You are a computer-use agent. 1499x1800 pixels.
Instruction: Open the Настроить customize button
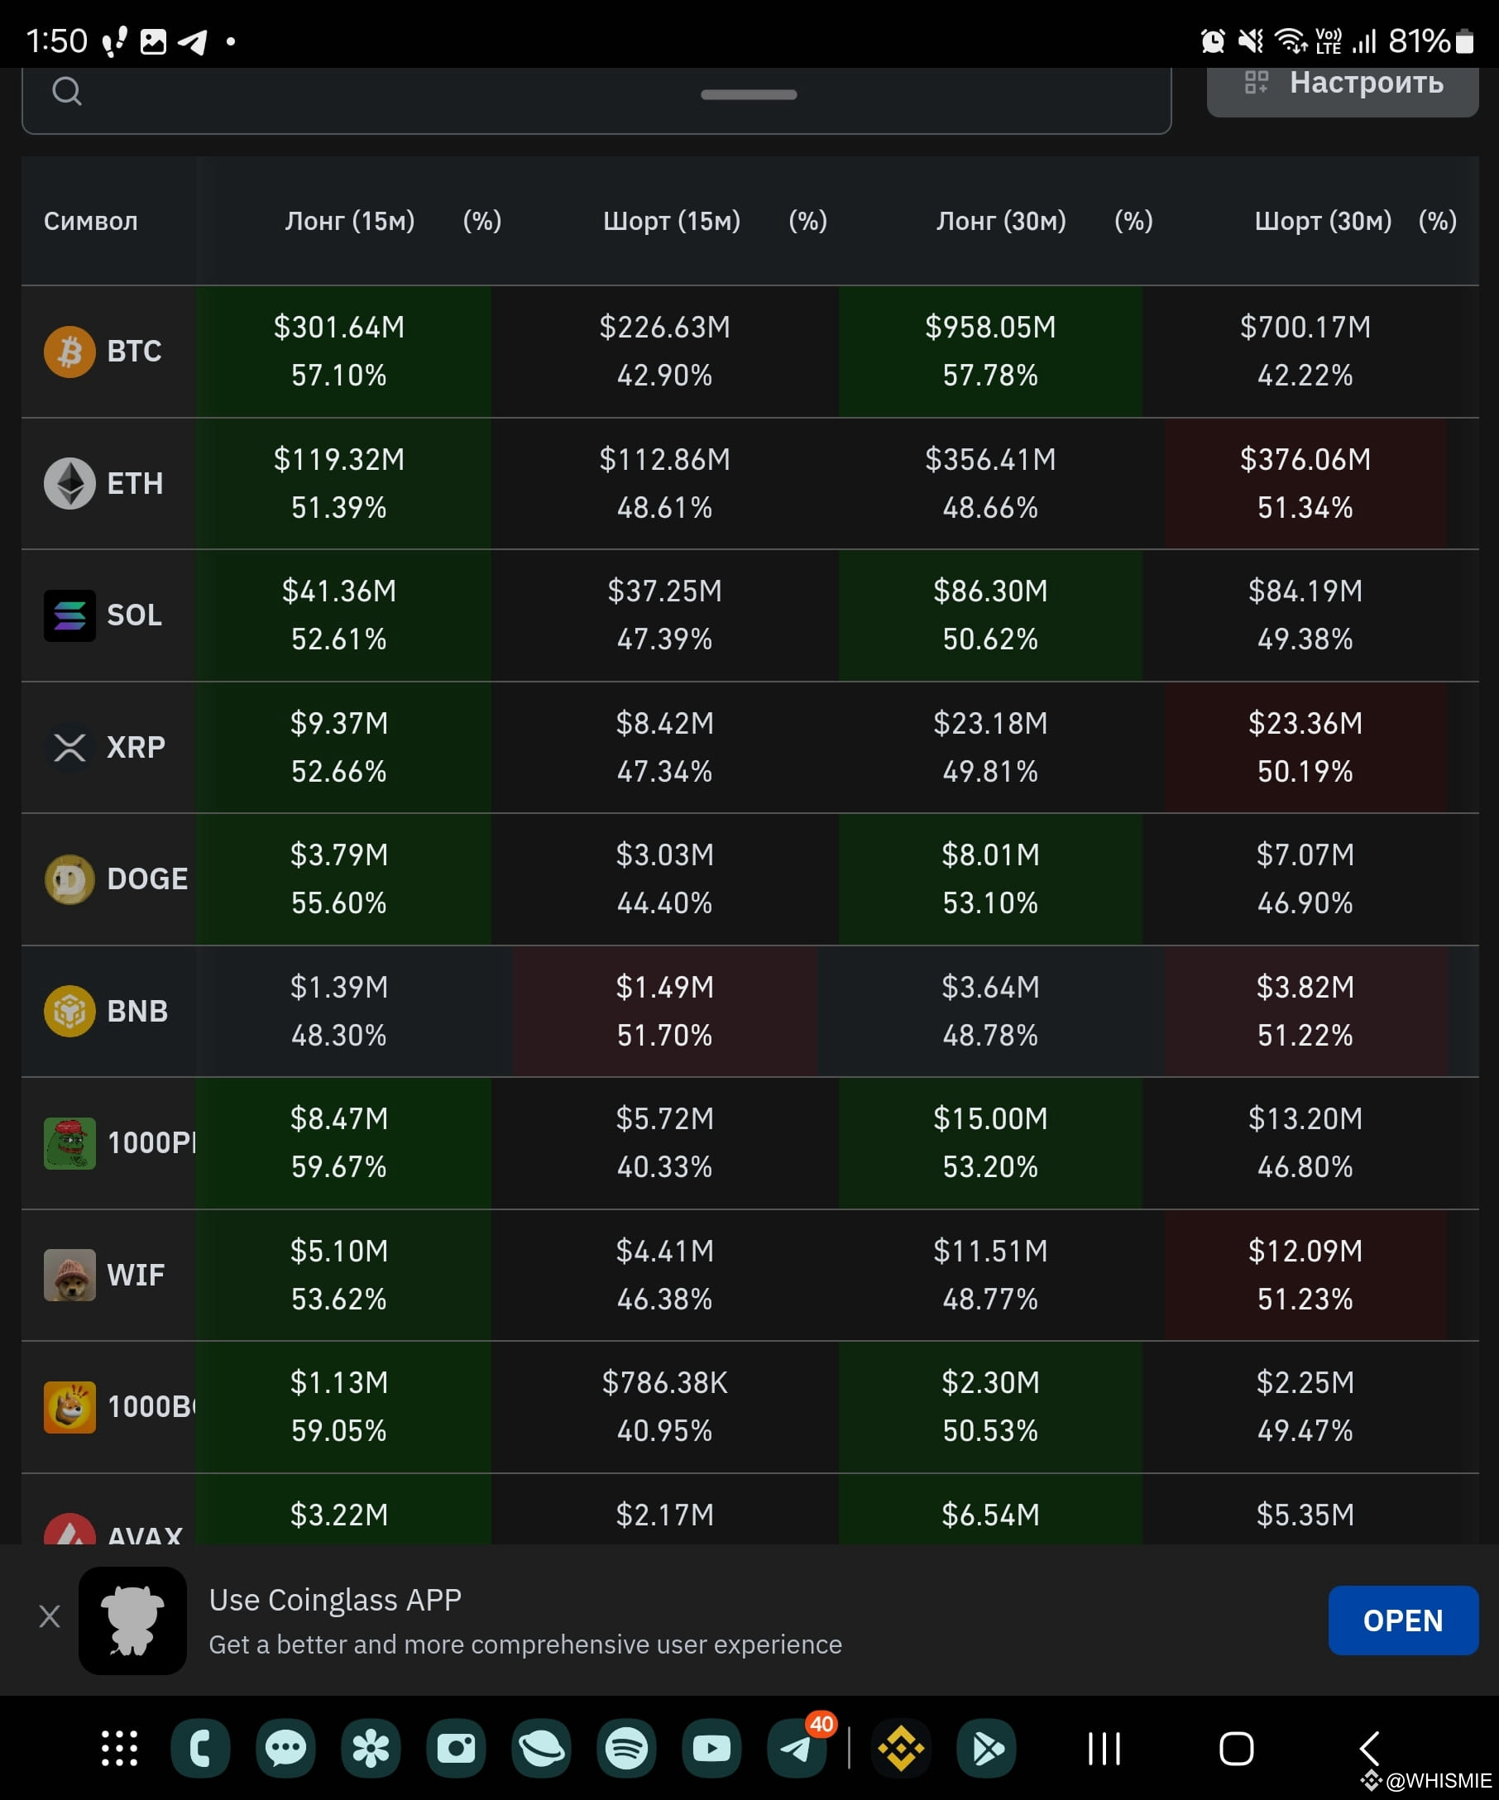[x=1342, y=90]
